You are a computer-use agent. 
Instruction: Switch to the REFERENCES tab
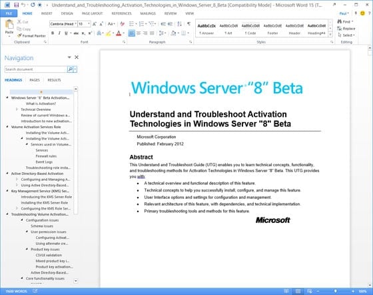coord(121,13)
